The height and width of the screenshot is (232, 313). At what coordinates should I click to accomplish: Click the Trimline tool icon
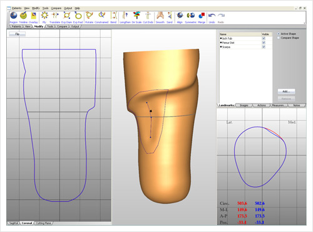tap(23, 16)
